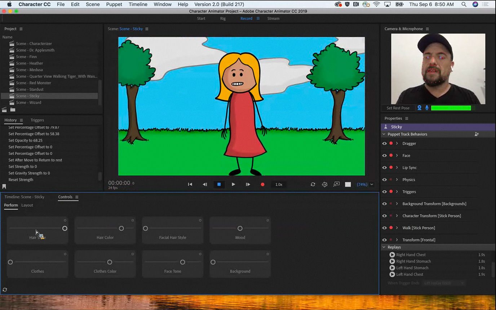
Task: Collapse the Puppet Track Behaviors section
Action: pos(384,134)
